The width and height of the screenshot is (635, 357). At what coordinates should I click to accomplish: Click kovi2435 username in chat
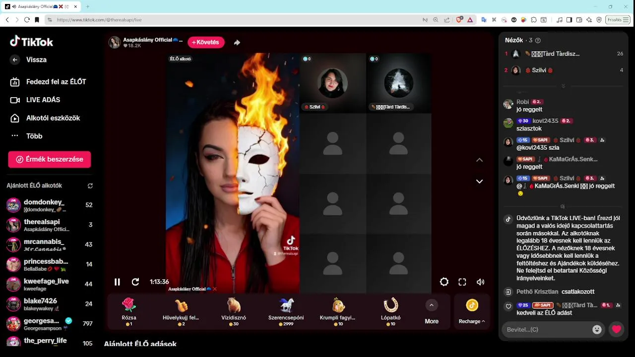pyautogui.click(x=545, y=121)
